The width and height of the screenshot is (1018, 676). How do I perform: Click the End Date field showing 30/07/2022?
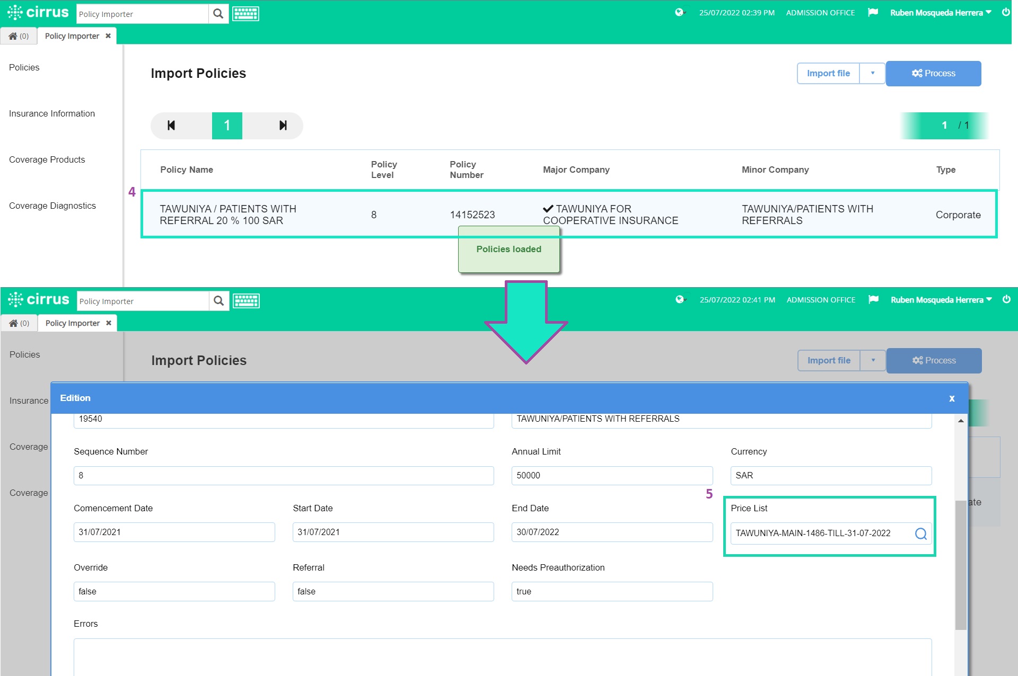tap(612, 532)
